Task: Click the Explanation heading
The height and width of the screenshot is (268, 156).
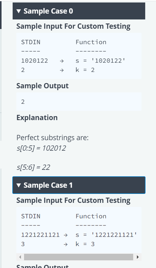Action: [x=37, y=118]
